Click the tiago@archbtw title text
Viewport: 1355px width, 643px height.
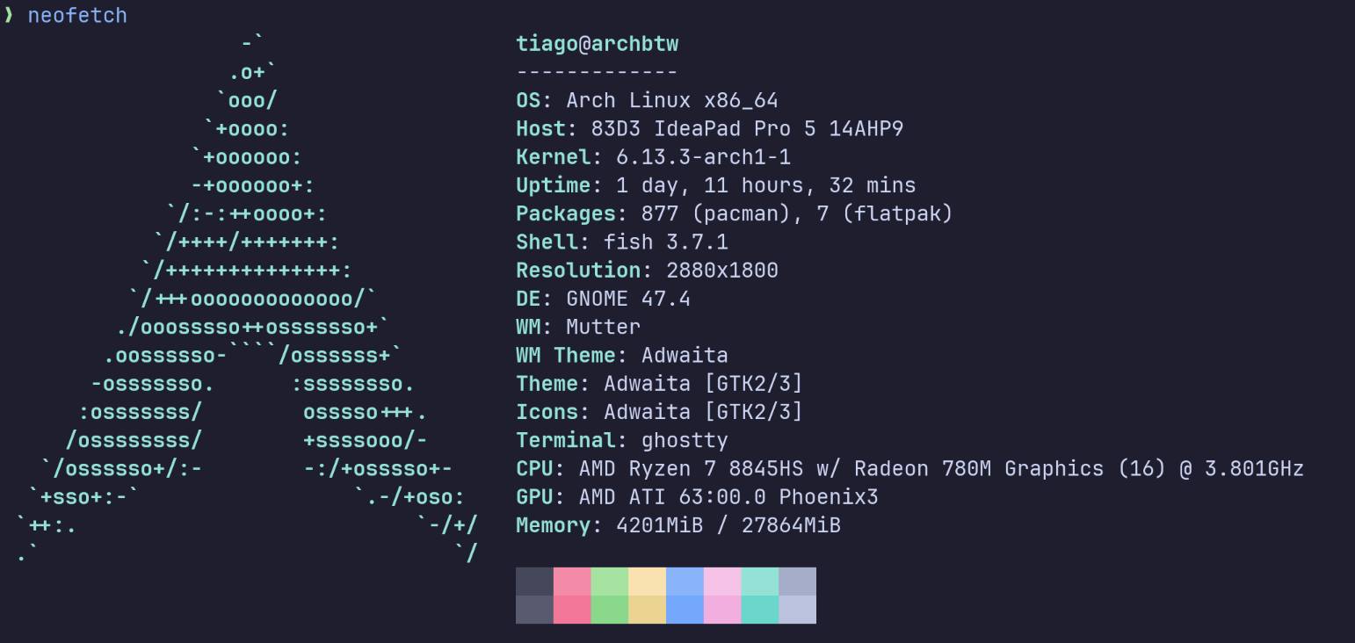click(x=597, y=44)
